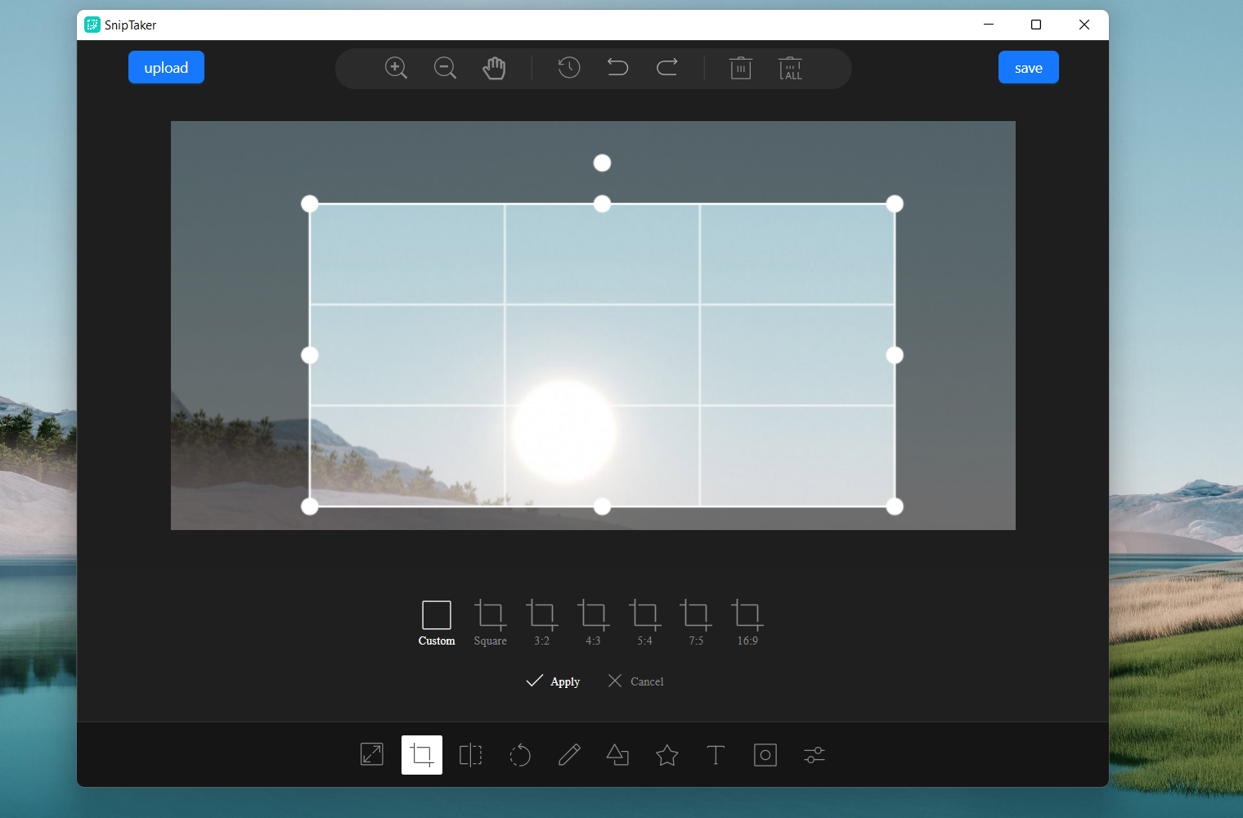Maximize the SnipTaker window
1243x818 pixels.
(x=1036, y=25)
